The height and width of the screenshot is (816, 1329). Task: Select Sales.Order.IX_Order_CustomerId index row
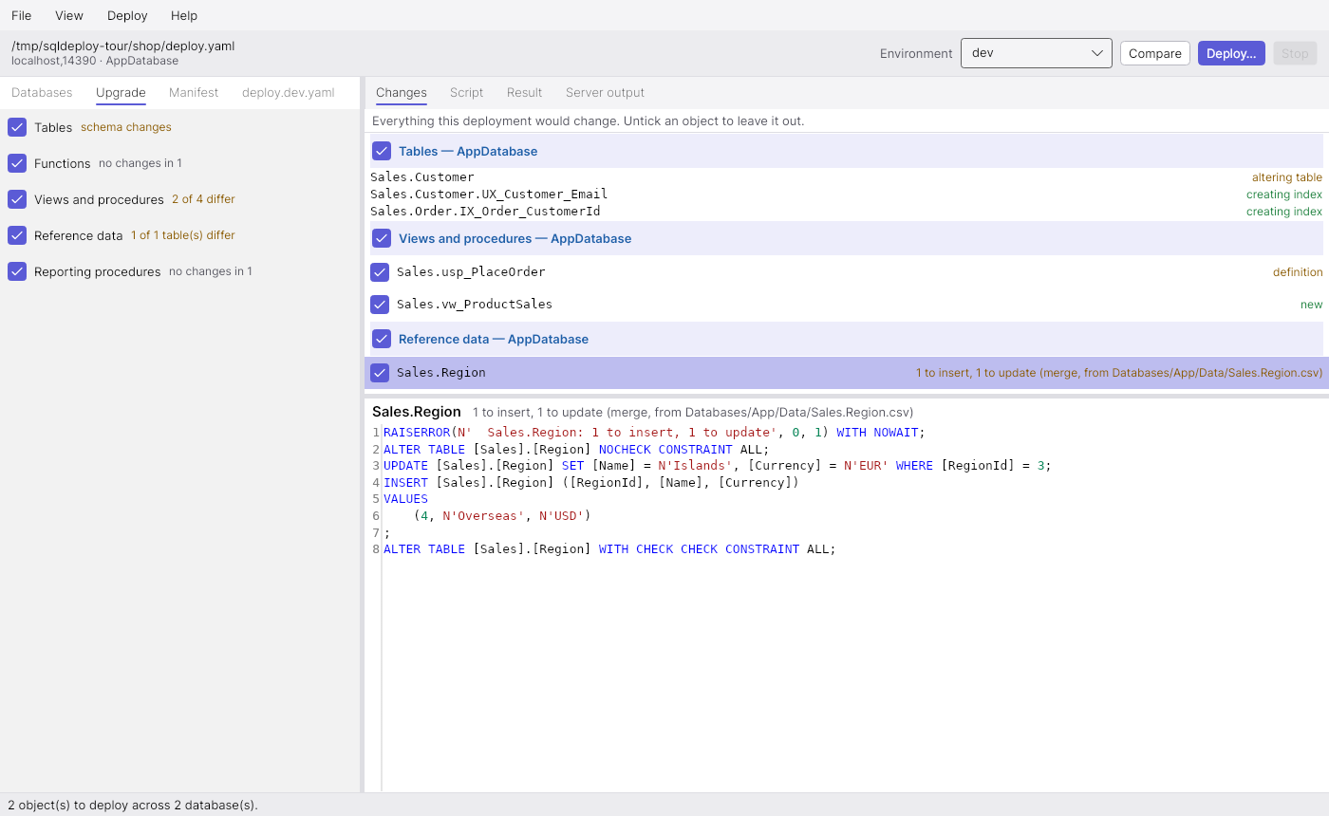point(846,212)
